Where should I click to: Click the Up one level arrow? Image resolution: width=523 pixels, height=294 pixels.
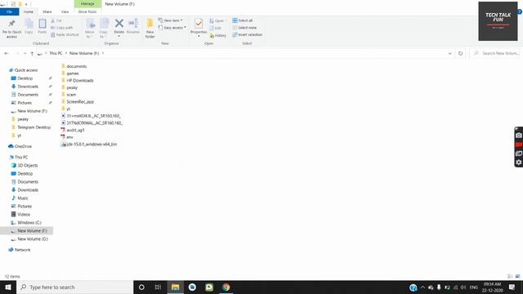pyautogui.click(x=32, y=53)
